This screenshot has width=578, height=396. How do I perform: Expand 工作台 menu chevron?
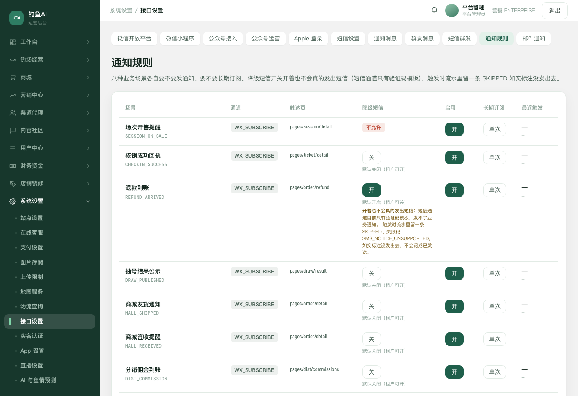click(88, 42)
